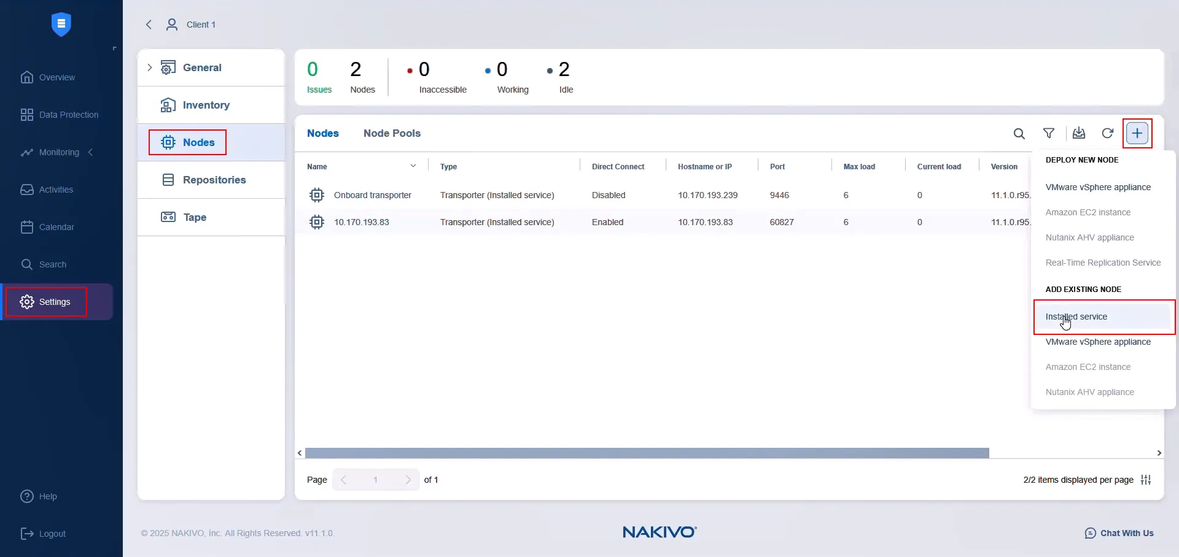Go to previous page arrow

[344, 480]
